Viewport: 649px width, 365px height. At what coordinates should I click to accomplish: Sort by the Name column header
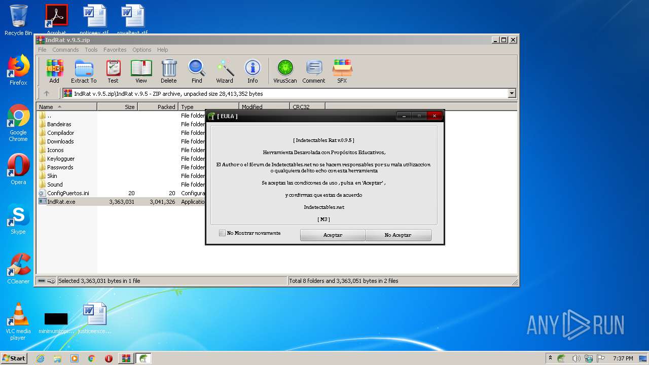pyautogui.click(x=66, y=107)
